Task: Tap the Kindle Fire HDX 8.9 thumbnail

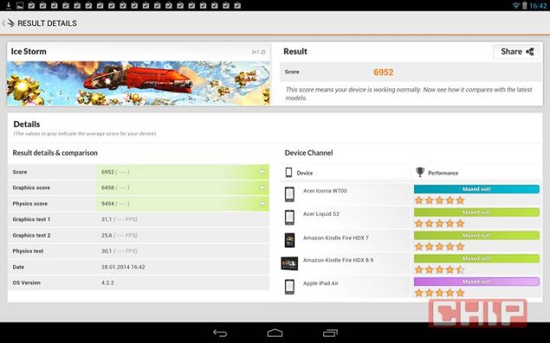Action: (290, 263)
